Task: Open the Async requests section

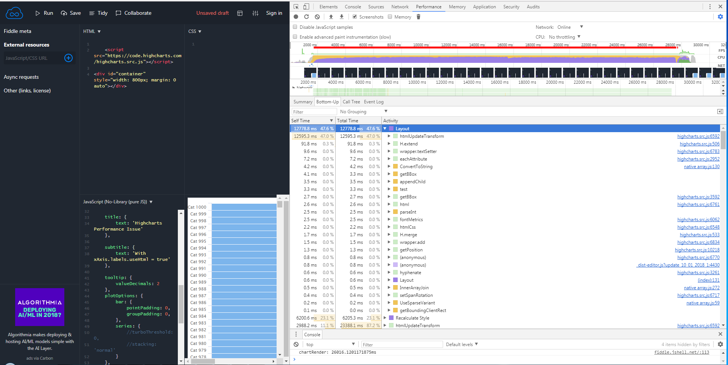Action: [x=21, y=77]
